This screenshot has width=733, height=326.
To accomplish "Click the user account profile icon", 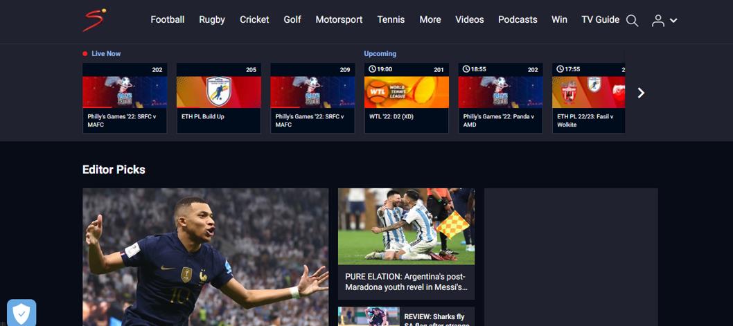I will [x=657, y=21].
